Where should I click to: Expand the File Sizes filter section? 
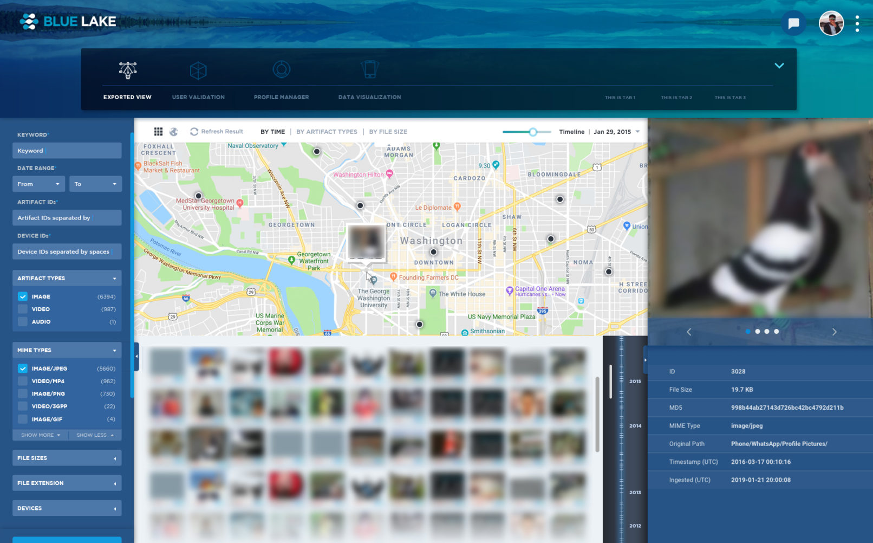click(67, 458)
